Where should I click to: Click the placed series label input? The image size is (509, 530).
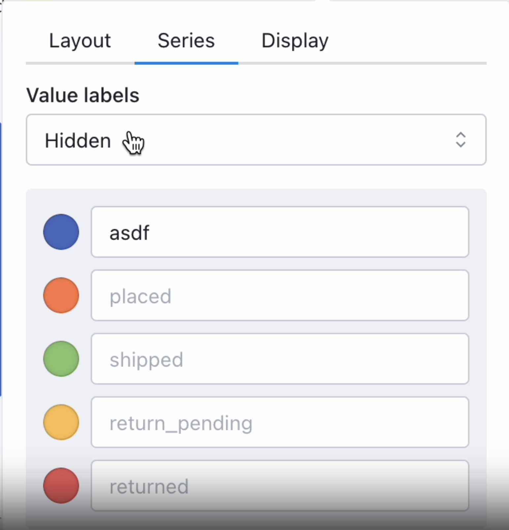(x=280, y=295)
